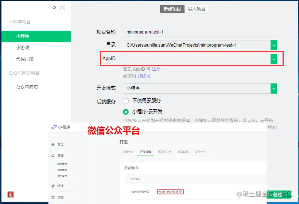Click the 测试号 link
This screenshot has width=299, height=204.
pos(144,76)
